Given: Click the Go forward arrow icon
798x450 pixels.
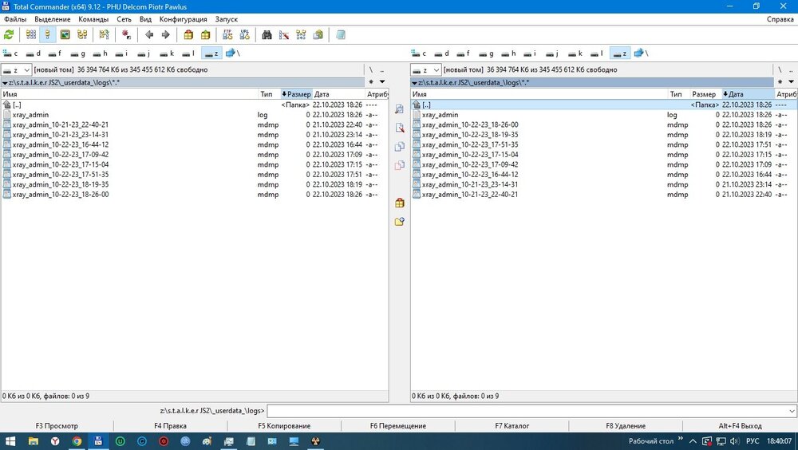Looking at the screenshot, I should [x=166, y=34].
